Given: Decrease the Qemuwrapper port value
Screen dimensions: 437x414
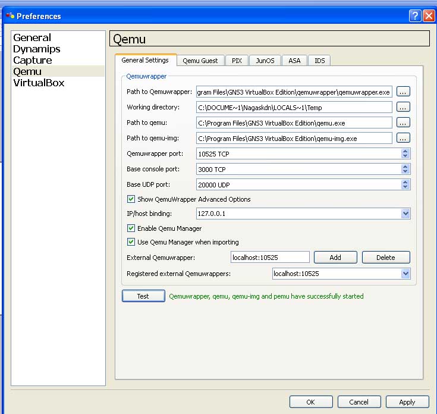Looking at the screenshot, I should 405,156.
